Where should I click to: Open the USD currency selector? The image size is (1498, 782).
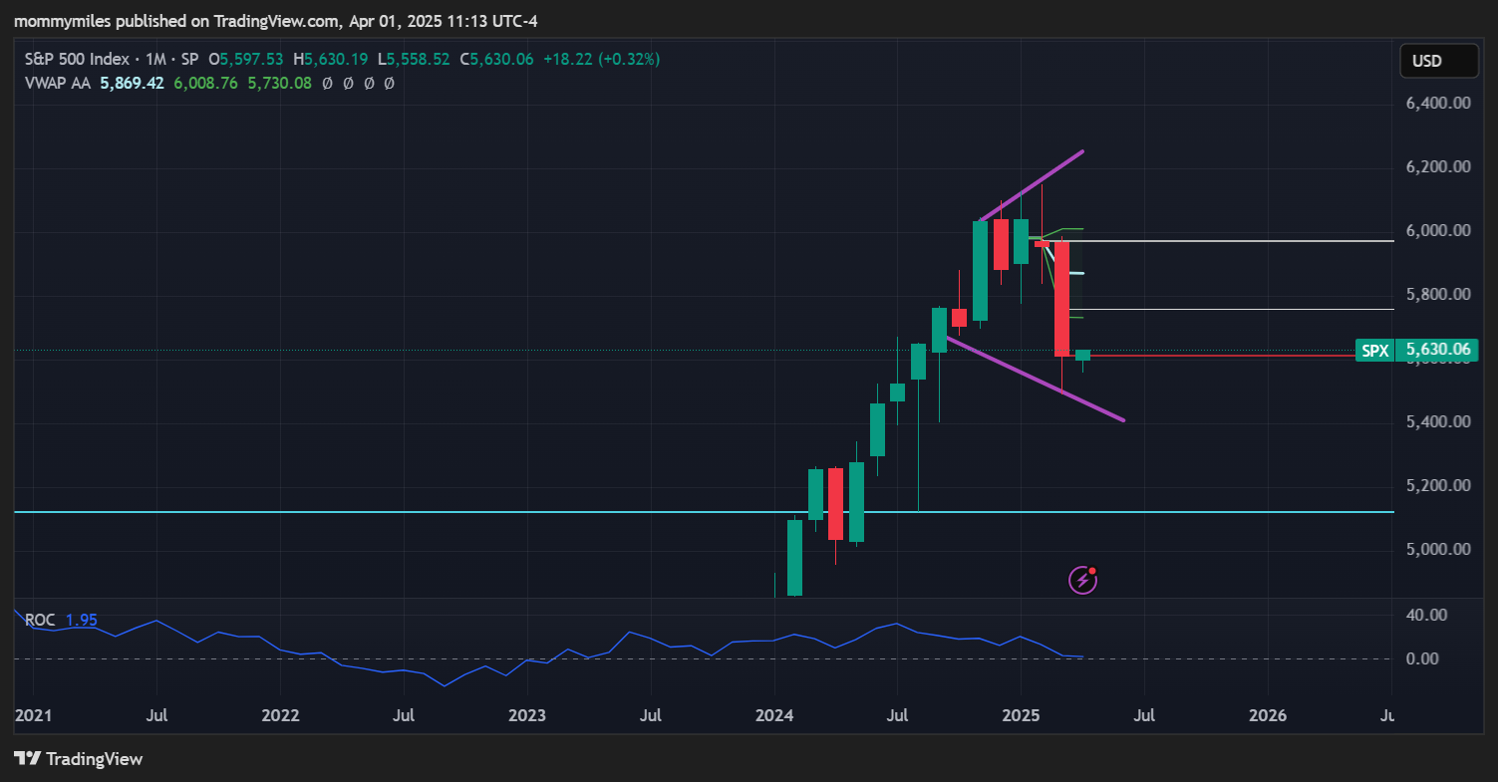click(x=1438, y=61)
